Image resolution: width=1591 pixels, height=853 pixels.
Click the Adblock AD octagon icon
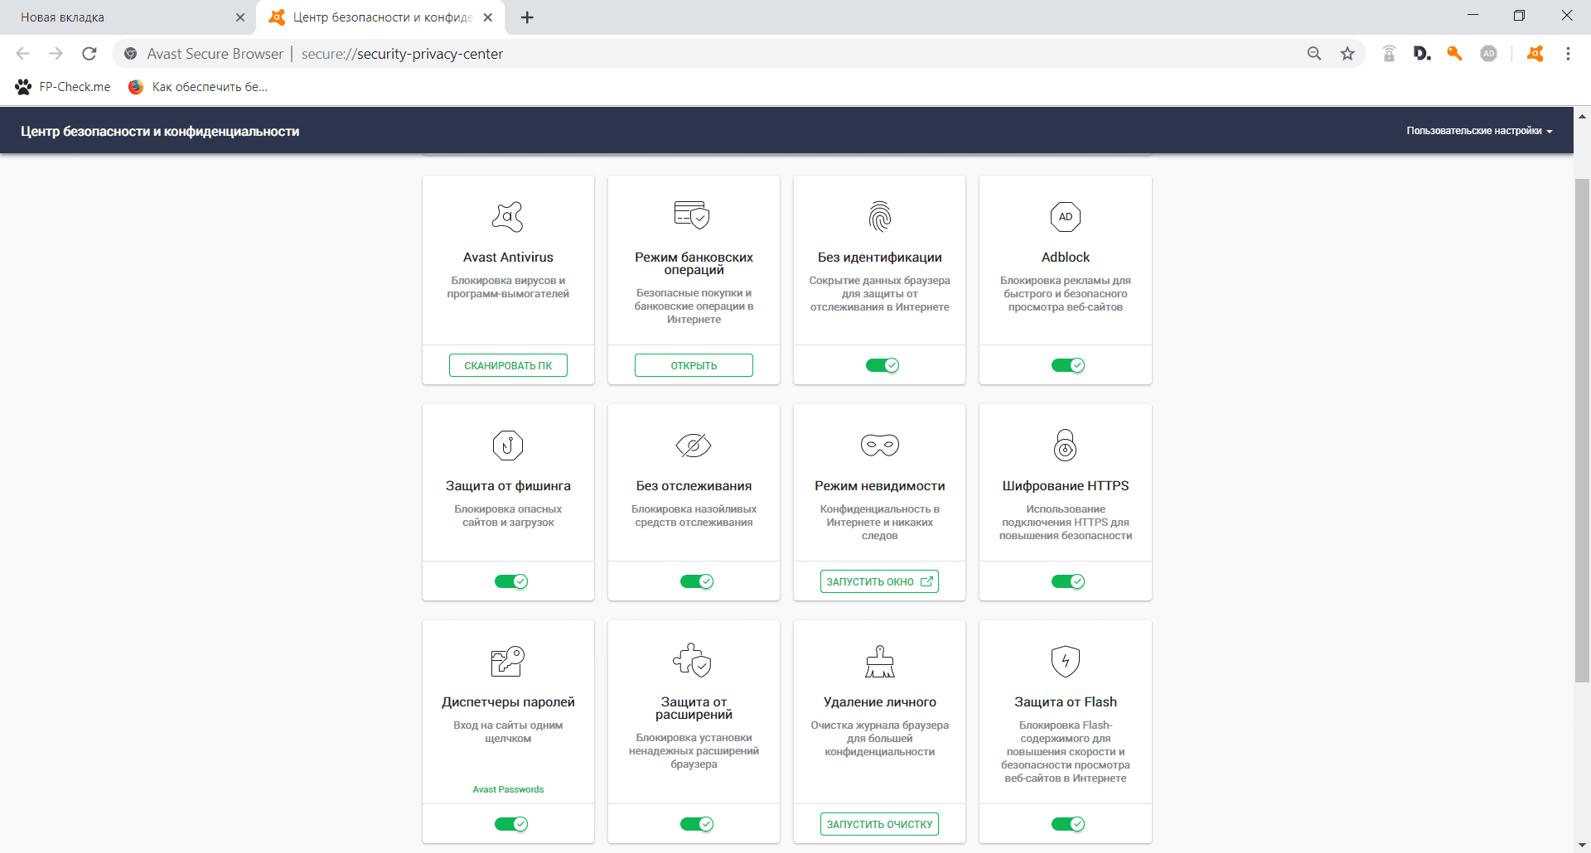click(x=1066, y=217)
